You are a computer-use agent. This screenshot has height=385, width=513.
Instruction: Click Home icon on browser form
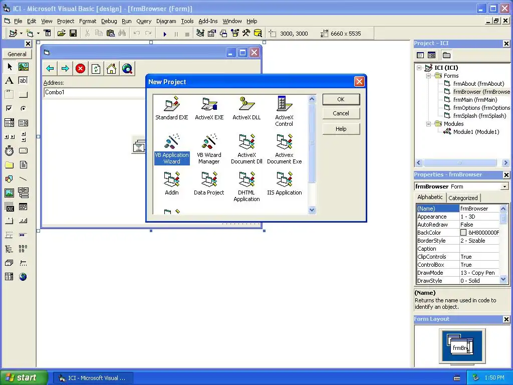tap(111, 68)
